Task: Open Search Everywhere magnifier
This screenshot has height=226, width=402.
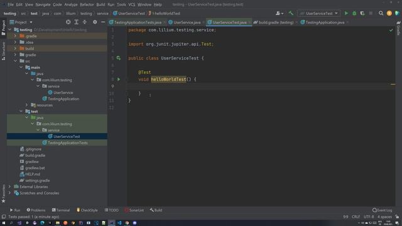Action: pyautogui.click(x=381, y=13)
